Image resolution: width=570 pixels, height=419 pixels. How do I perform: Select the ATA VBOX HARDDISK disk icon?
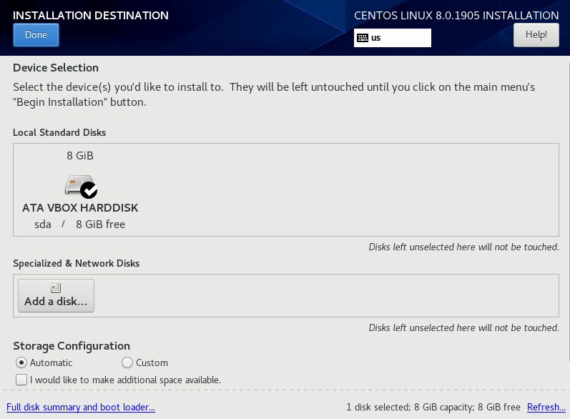(81, 187)
